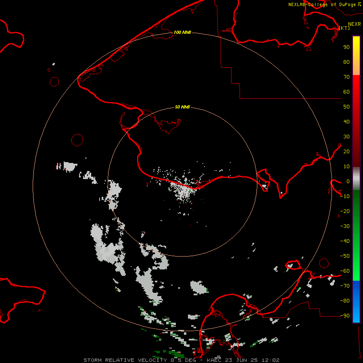Click the "KAEC 23 JUN 25 12:02" timestamp
363x363 pixels.
[x=243, y=360]
